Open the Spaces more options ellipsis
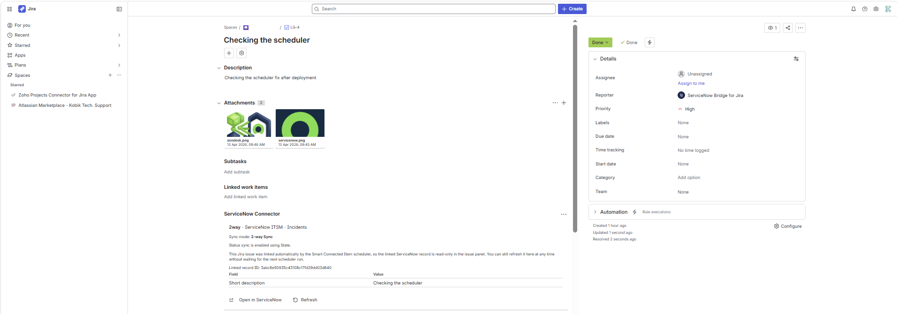 pos(119,75)
